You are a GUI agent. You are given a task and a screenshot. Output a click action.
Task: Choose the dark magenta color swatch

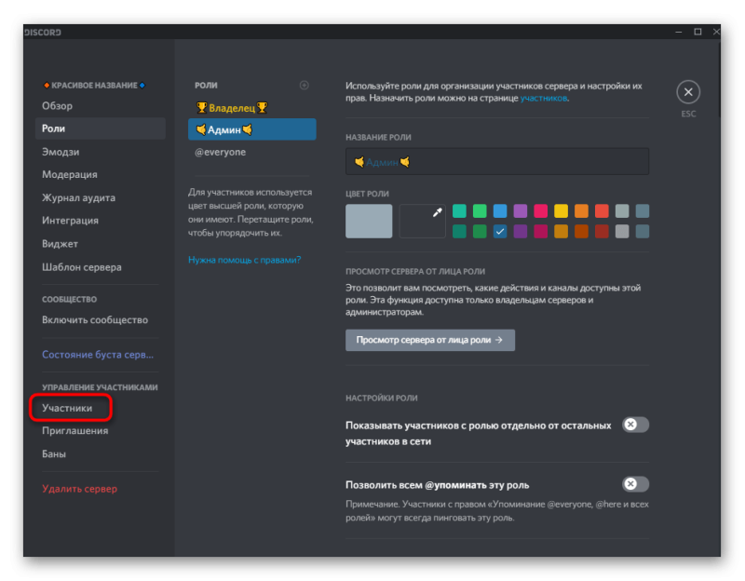pyautogui.click(x=541, y=231)
